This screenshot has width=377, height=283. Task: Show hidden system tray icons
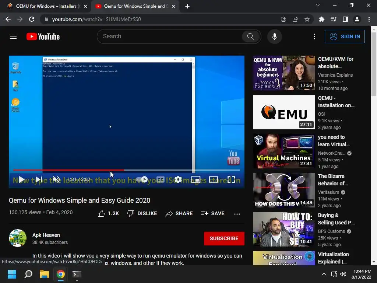coord(324,274)
